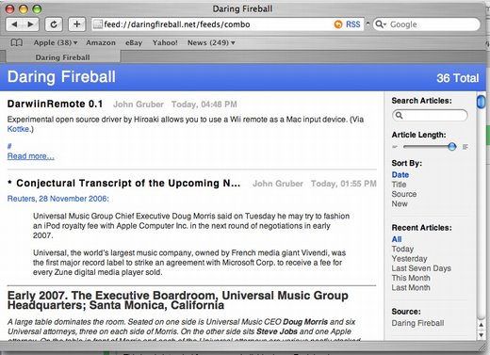Filter articles to Last Seven Days
490x355 pixels.
tap(421, 268)
